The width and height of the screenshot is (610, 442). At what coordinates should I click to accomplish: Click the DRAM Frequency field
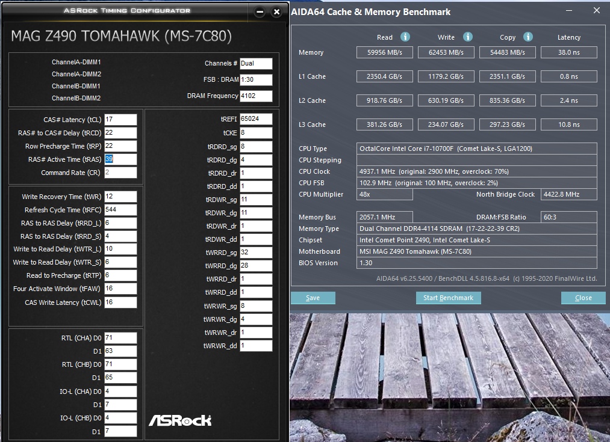click(x=256, y=96)
